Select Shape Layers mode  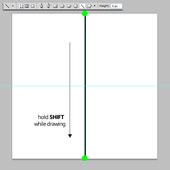pyautogui.click(x=21, y=6)
